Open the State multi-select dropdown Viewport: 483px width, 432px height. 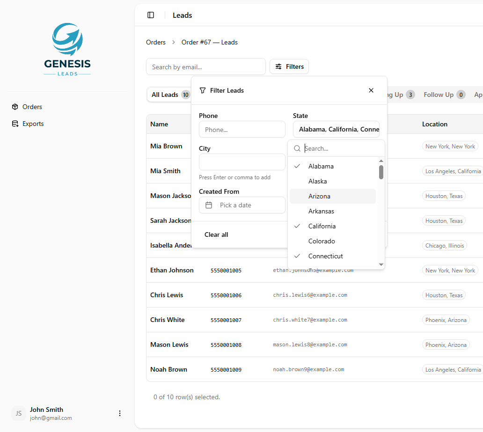pos(336,130)
